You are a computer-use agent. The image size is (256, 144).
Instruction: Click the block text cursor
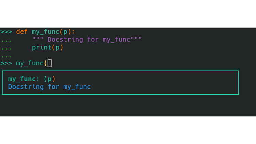tap(50, 63)
